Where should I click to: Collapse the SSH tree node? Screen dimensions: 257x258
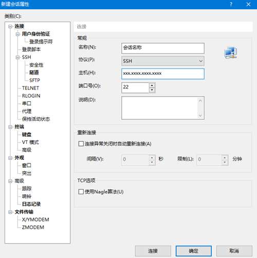coord(17,58)
